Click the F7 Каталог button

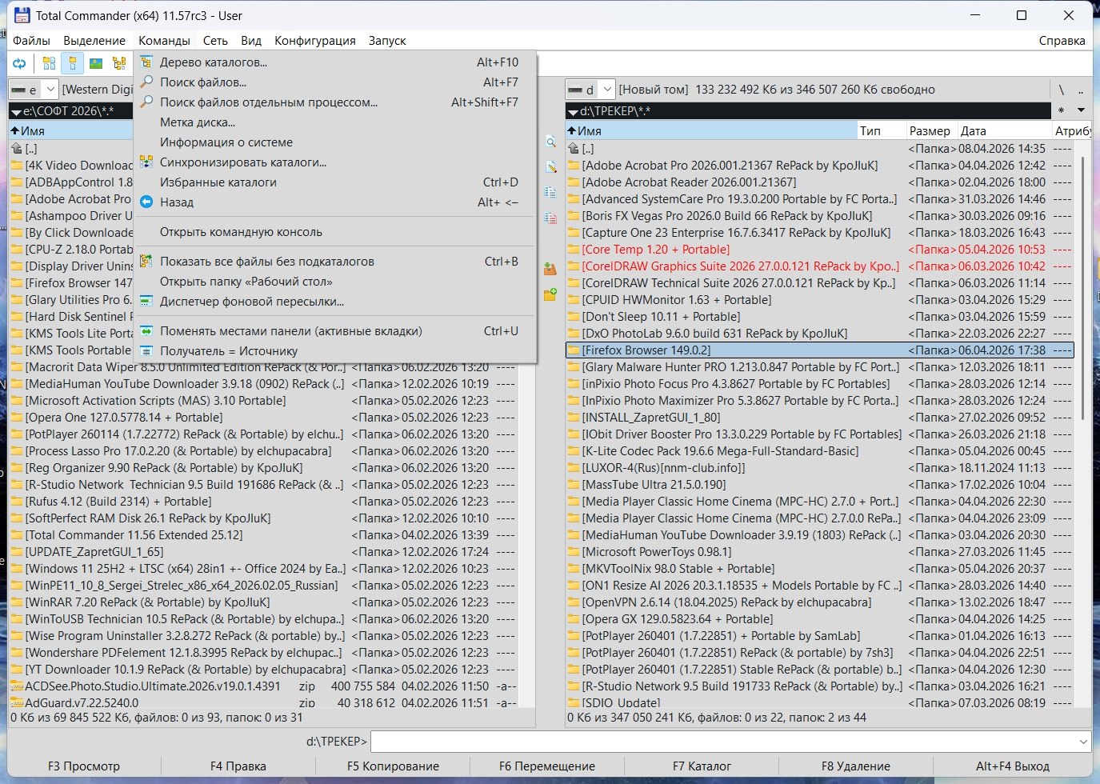tap(702, 766)
